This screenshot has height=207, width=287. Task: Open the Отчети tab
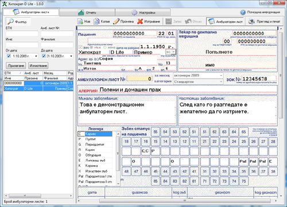87,13
